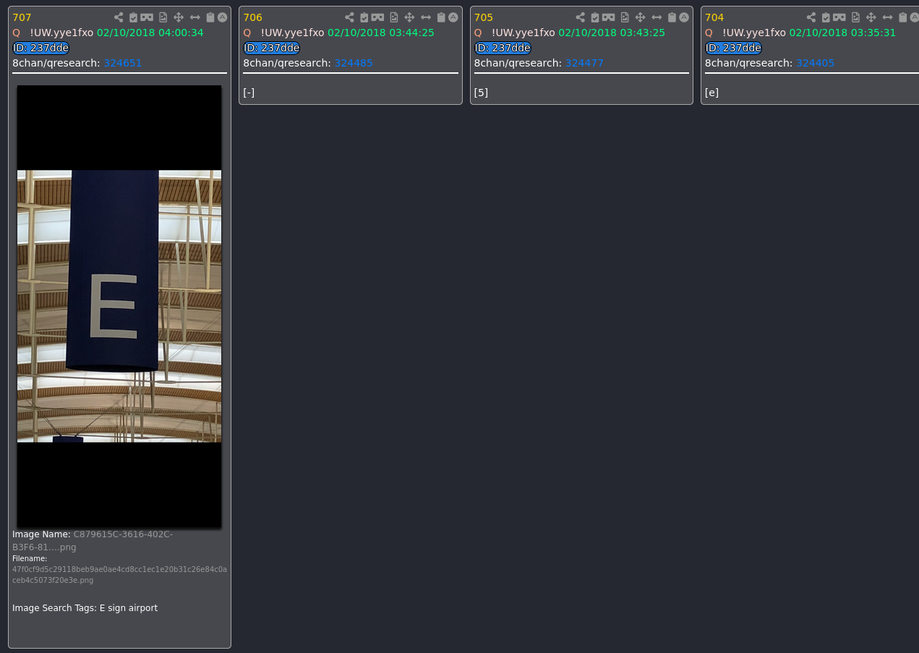Viewport: 919px width, 653px height.
Task: Hit the clipboard-check icon on post 705
Action: click(594, 17)
